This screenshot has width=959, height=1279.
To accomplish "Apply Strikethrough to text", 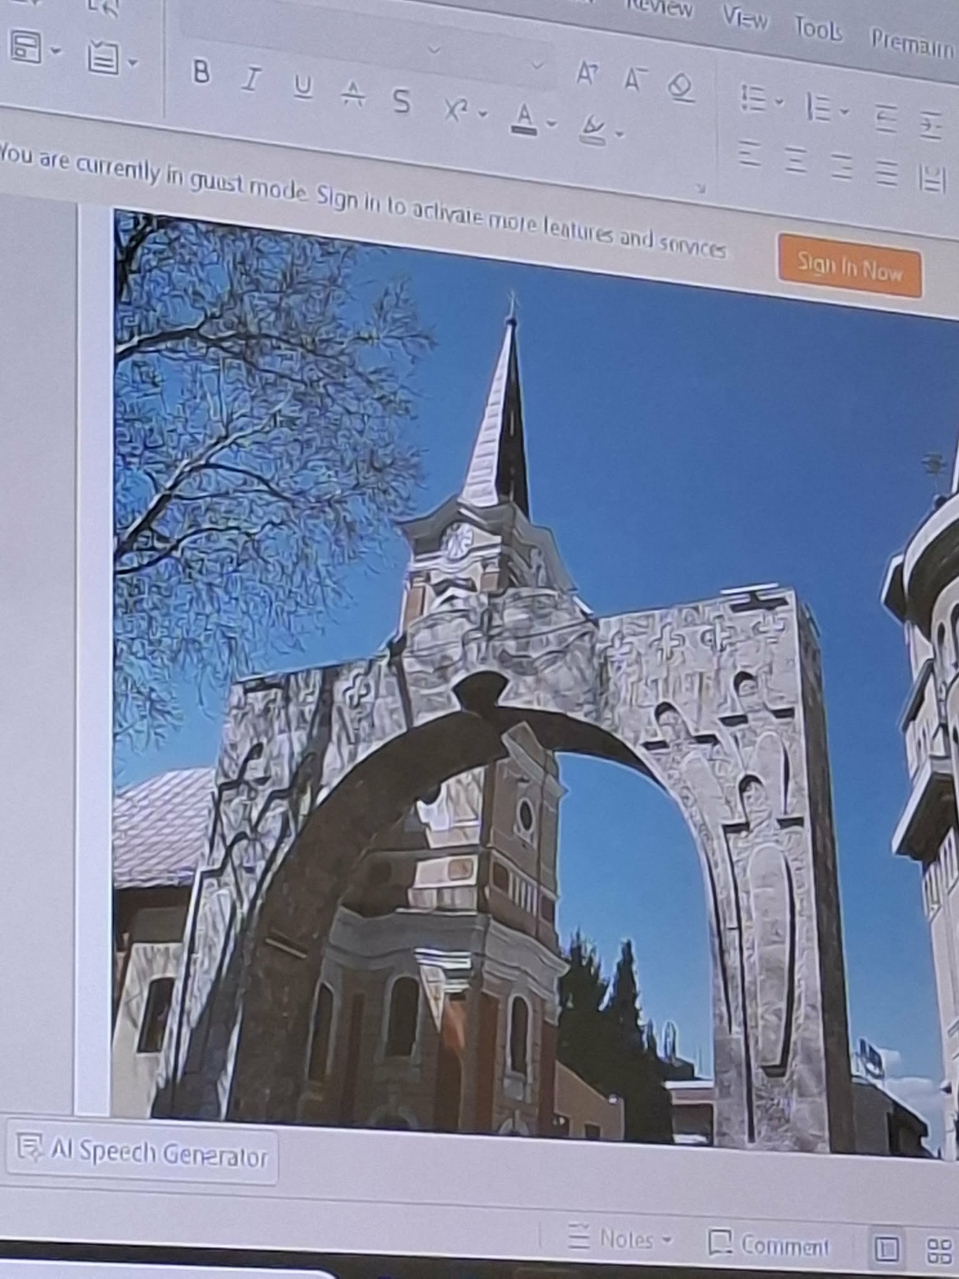I will (x=353, y=94).
